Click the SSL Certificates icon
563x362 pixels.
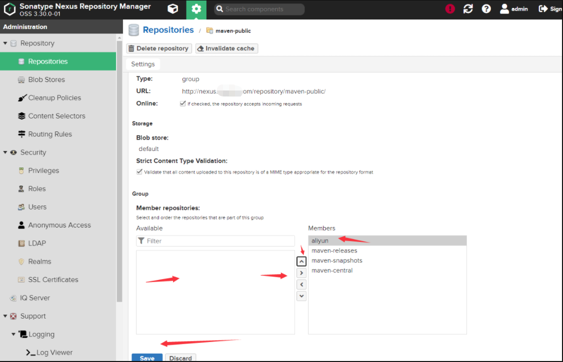21,279
